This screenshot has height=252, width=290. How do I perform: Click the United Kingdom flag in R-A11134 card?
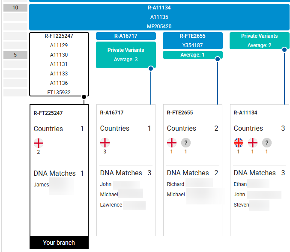[239, 143]
